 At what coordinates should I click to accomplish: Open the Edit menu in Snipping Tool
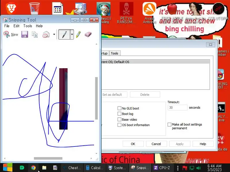(16, 26)
